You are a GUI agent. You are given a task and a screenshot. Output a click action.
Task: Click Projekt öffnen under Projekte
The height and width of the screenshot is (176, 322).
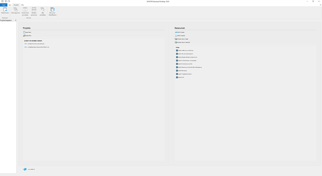tap(28, 36)
